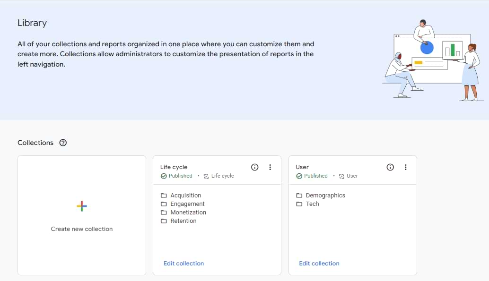The height and width of the screenshot is (281, 489).
Task: Open three-dot menu on User card
Action: [x=405, y=167]
